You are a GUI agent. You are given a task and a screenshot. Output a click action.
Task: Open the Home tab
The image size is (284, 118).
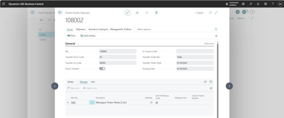(x=70, y=29)
